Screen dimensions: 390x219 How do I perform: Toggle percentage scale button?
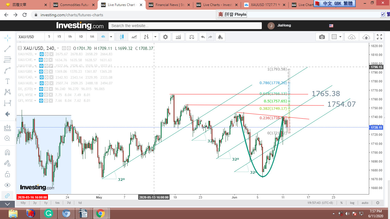tap(341, 203)
